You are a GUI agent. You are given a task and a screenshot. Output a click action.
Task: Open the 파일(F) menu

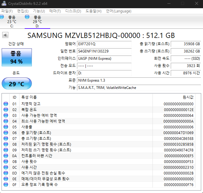7,11
